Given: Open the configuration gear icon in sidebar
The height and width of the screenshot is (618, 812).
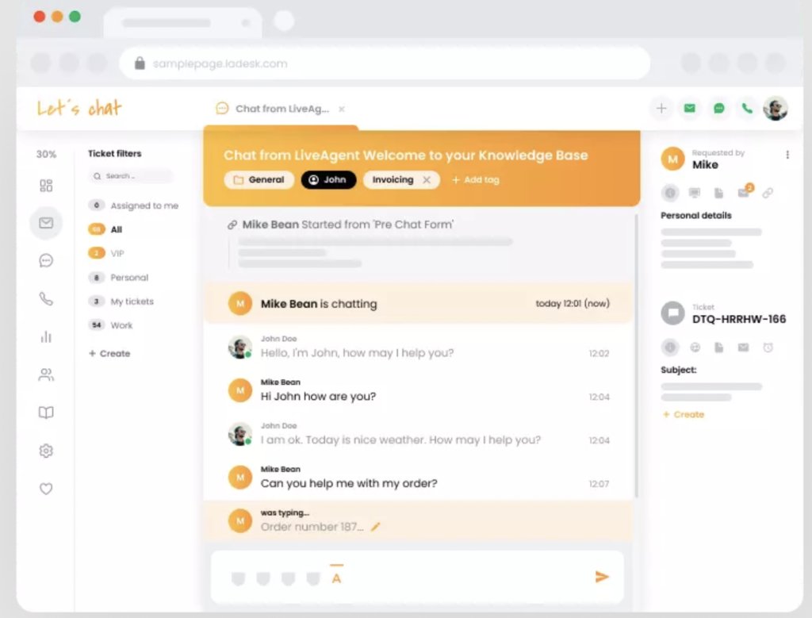Looking at the screenshot, I should (46, 451).
